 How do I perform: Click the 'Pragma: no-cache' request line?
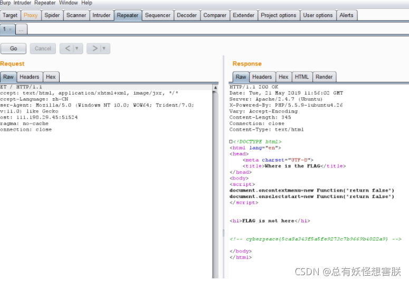click(x=24, y=124)
